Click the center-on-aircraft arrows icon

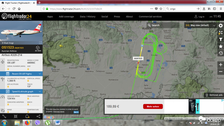pos(16,116)
